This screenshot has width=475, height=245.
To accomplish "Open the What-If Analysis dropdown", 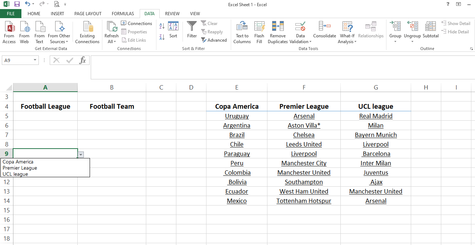I will [x=347, y=42].
